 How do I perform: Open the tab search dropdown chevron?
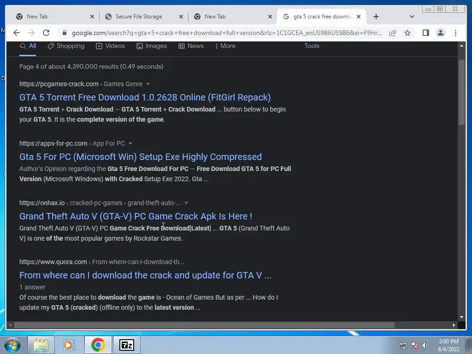point(412,17)
